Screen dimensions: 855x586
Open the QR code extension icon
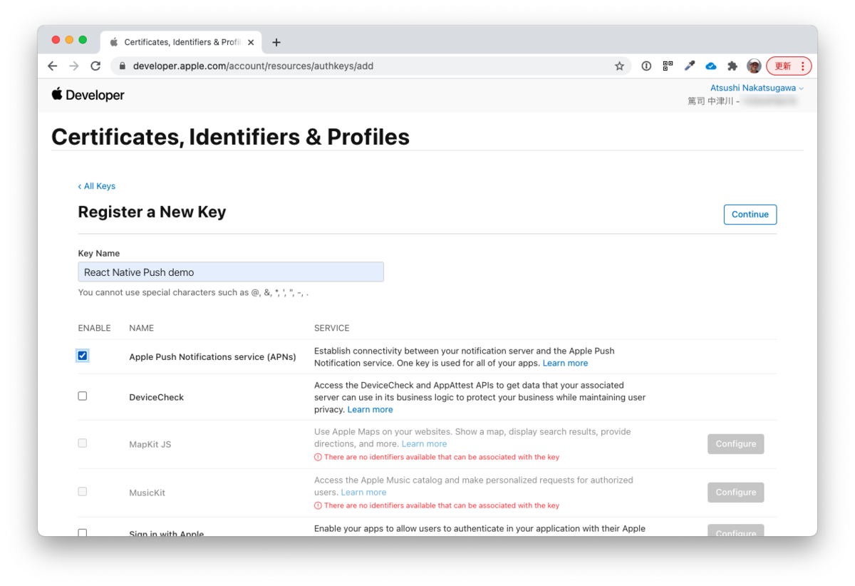coord(668,66)
